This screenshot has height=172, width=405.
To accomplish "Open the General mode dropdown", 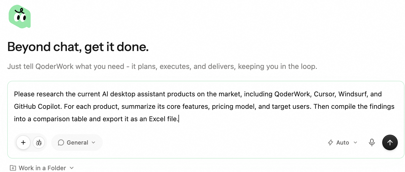I will pos(77,142).
